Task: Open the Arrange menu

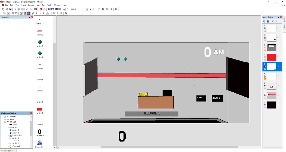Action: [31, 5]
